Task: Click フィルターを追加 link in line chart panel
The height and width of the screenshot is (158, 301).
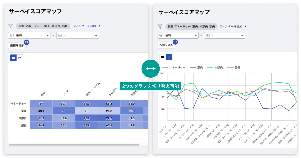Action: (231, 26)
